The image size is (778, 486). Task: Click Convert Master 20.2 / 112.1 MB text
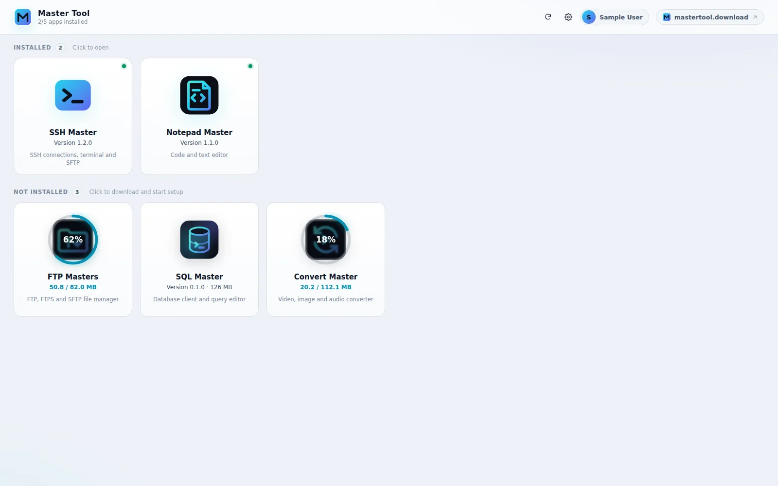(326, 287)
